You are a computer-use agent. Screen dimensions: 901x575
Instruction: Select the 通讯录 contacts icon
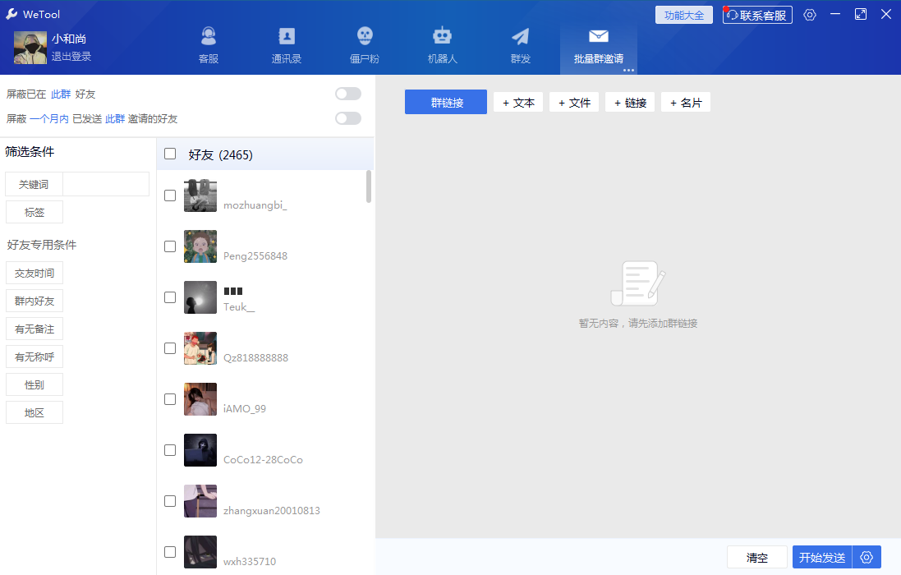click(x=286, y=44)
